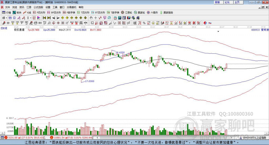Image resolution: width=269 pixels, height=145 pixels.
Task: Click the infinity symbol icon
Action: point(210,23)
